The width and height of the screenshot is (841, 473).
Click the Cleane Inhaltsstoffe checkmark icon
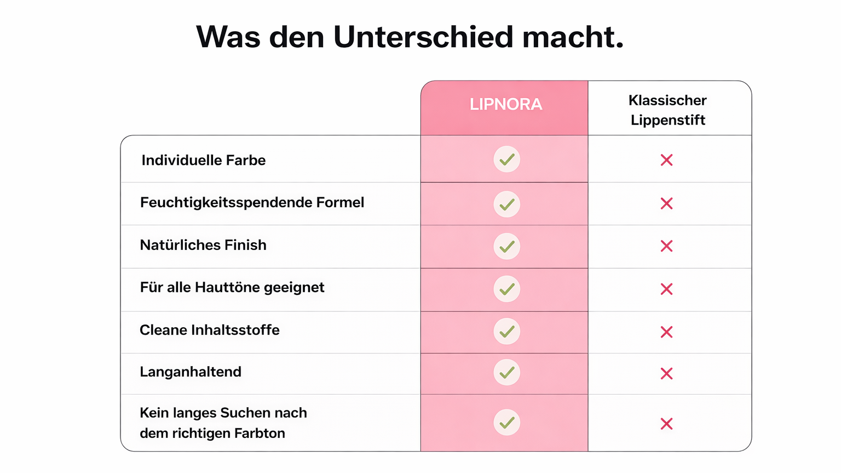(x=506, y=331)
